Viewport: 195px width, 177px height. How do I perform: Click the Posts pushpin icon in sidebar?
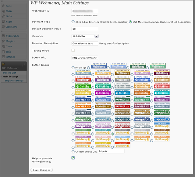click(3, 6)
